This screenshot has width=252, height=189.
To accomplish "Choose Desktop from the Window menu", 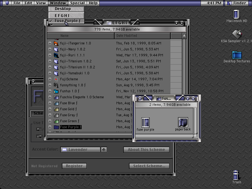I will pyautogui.click(x=66, y=9).
